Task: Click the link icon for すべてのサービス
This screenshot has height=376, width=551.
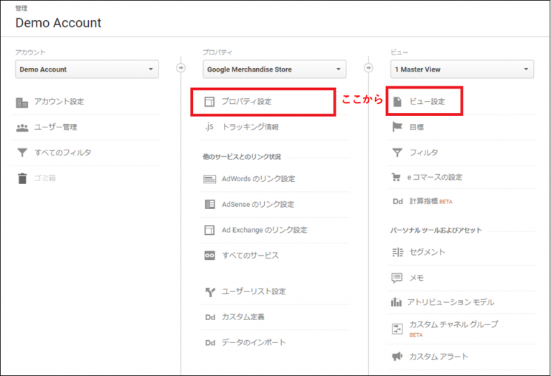Action: [x=209, y=256]
